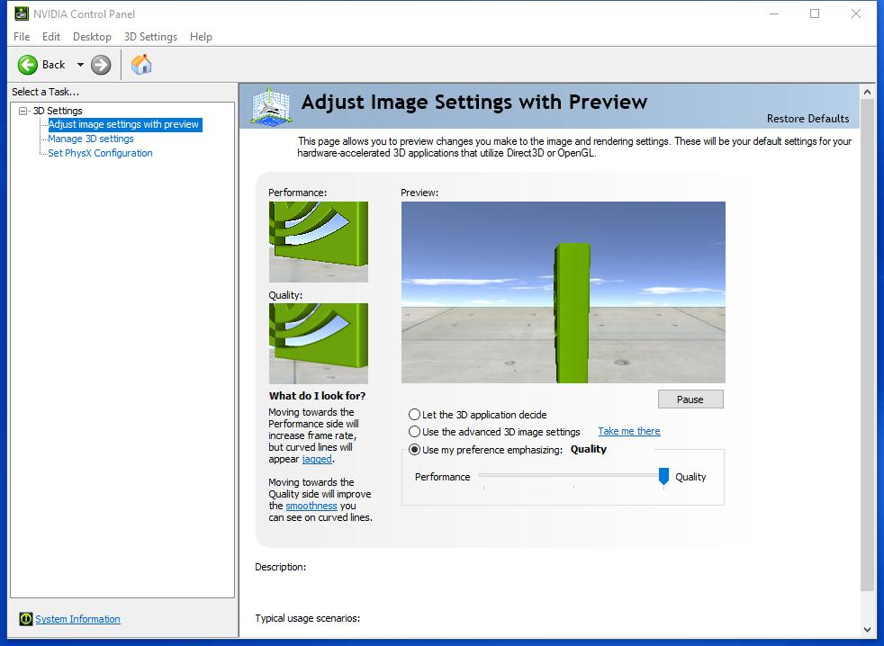Screen dimensions: 884x646
Task: Click the Quality sample thumbnail
Action: tap(318, 343)
